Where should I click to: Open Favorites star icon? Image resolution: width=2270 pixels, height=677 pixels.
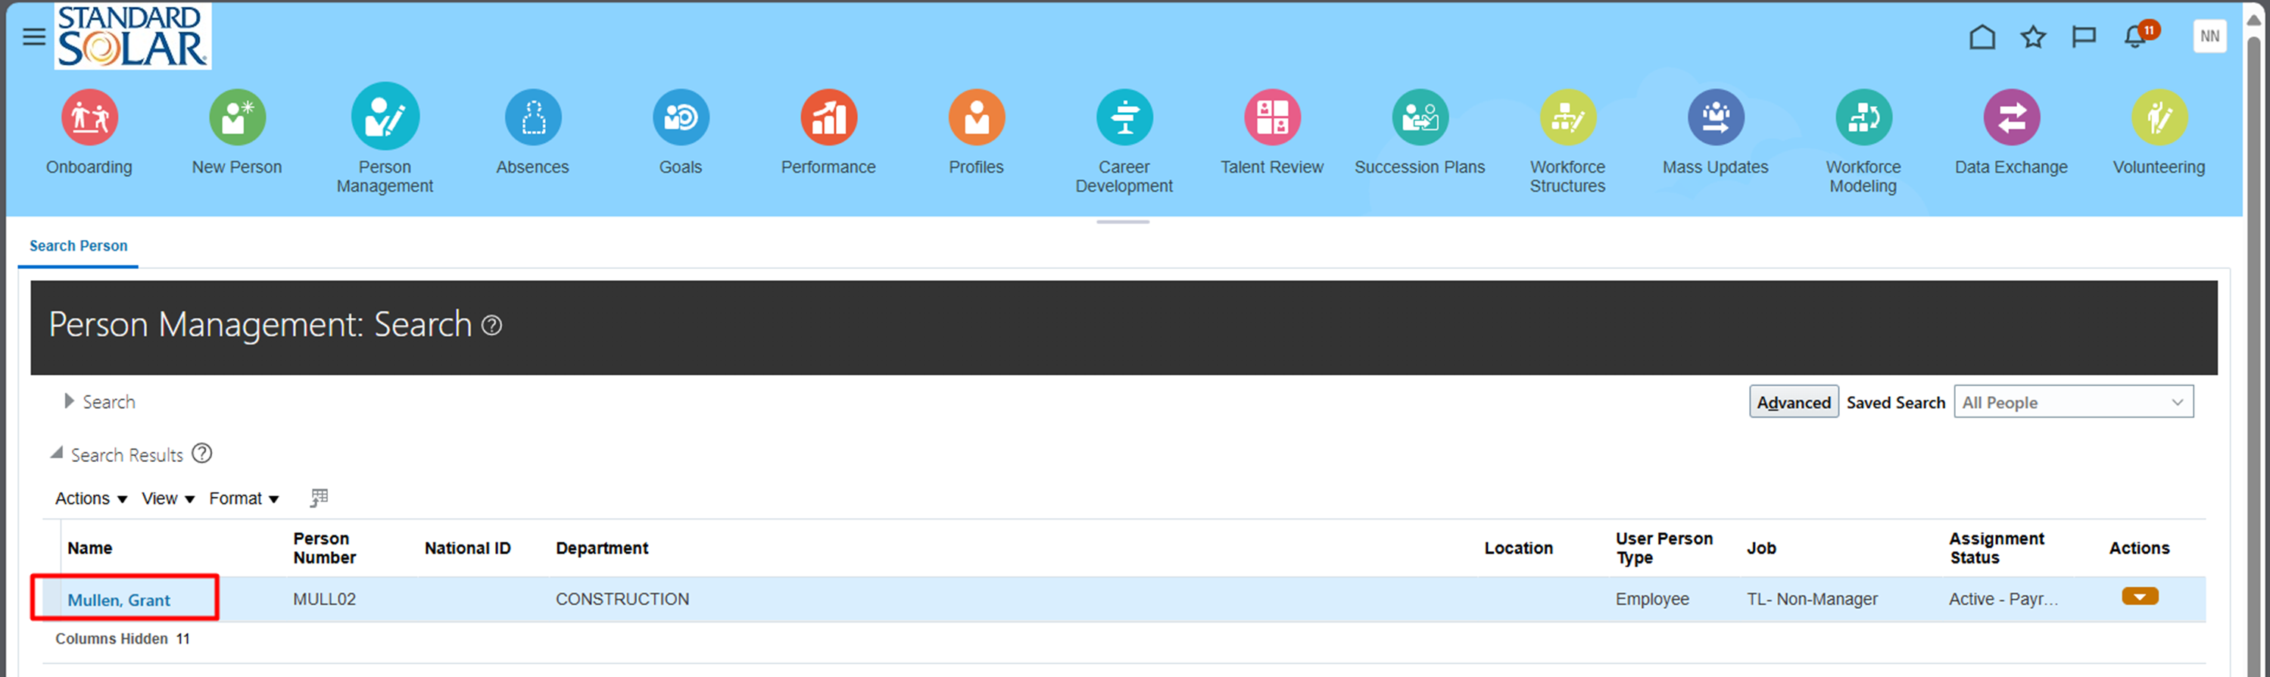[2033, 37]
